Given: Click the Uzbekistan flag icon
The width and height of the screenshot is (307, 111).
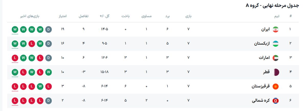Looking at the screenshot, I should [x=275, y=43].
